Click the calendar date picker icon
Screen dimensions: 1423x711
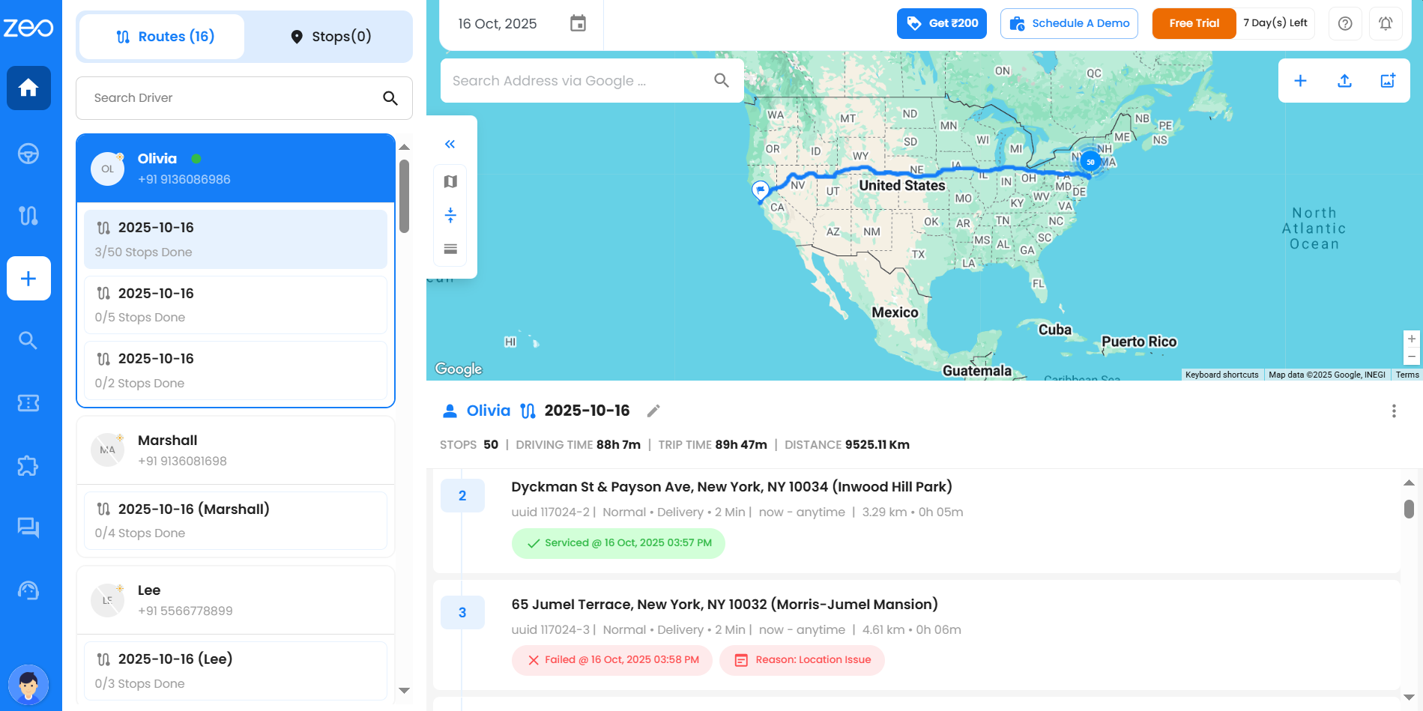578,23
